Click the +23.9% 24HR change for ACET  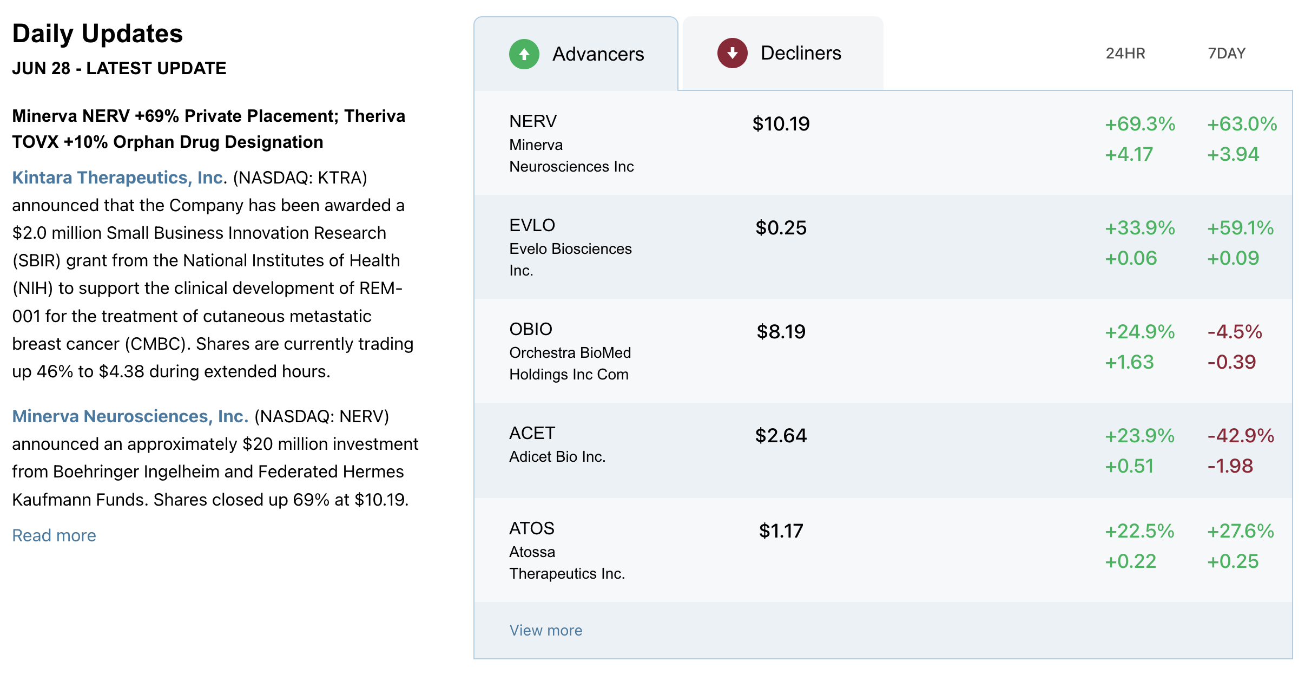pyautogui.click(x=1139, y=436)
